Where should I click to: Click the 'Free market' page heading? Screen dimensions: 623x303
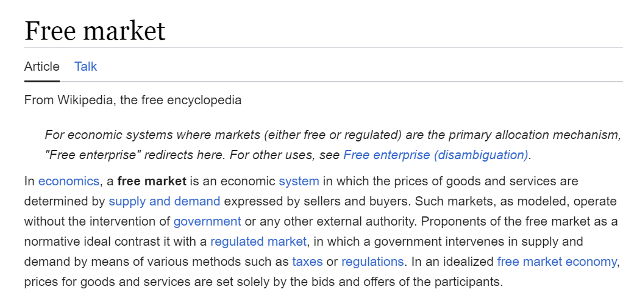pyautogui.click(x=95, y=30)
